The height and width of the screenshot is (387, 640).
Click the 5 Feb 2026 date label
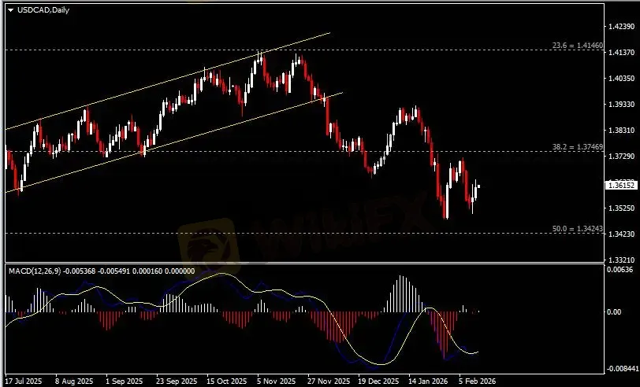click(x=478, y=381)
